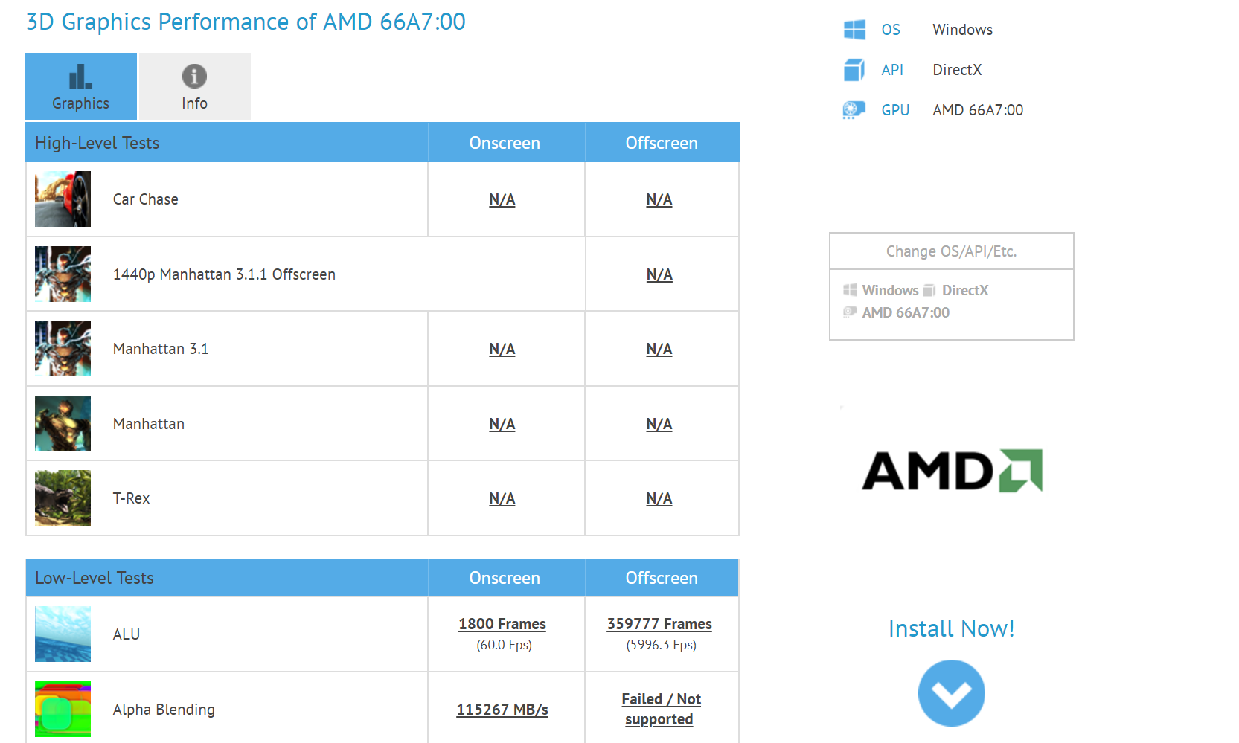Click the Alpha Blending test thumbnail

(63, 710)
